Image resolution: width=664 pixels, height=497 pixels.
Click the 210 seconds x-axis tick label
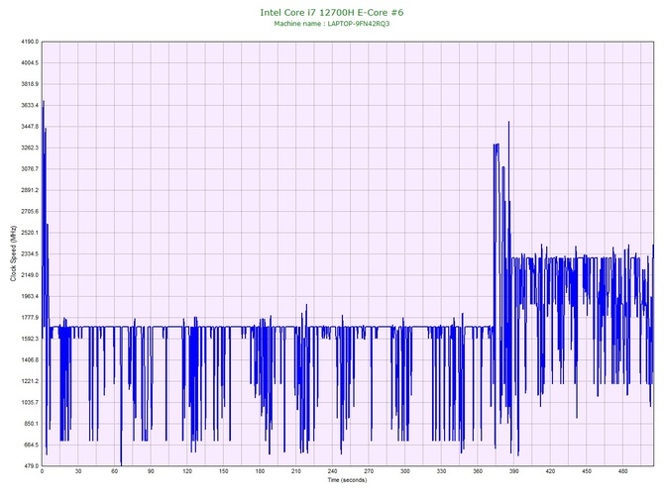pyautogui.click(x=296, y=471)
